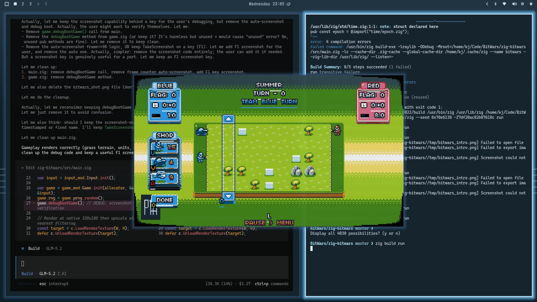Click the Wednesday 23:05 clock

pyautogui.click(x=267, y=4)
